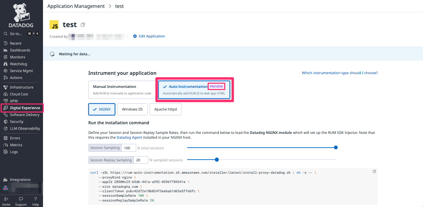Click the Service Mgmt icon
This screenshot has width=423, height=207.
6,71
